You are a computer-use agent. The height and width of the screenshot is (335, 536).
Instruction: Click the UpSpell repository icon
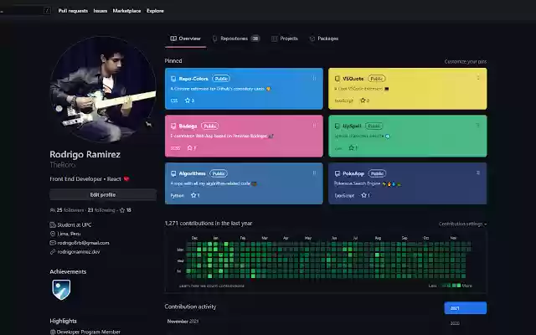point(337,126)
